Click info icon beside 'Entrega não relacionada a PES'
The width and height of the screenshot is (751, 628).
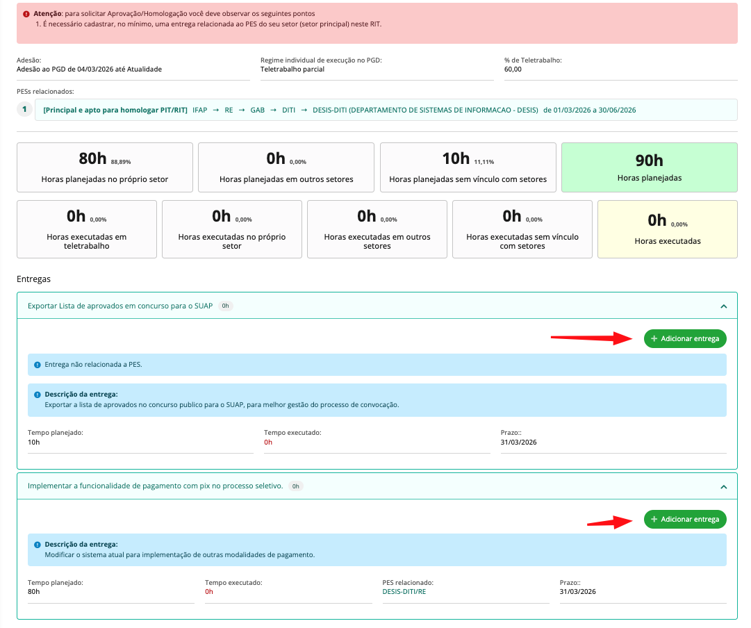(x=37, y=364)
